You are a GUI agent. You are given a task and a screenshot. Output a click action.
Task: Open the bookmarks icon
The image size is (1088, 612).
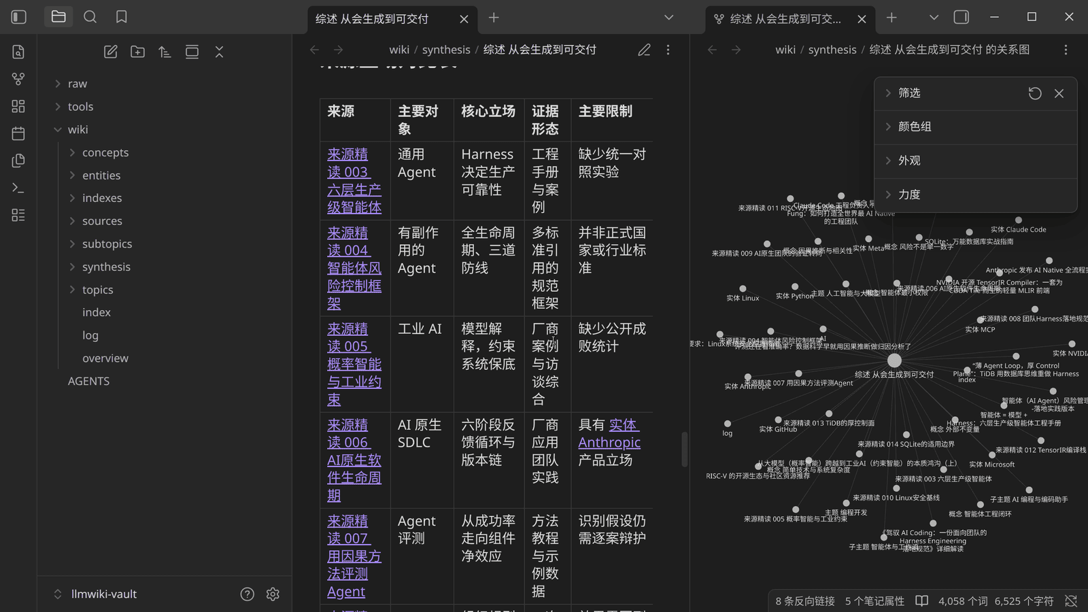click(122, 17)
